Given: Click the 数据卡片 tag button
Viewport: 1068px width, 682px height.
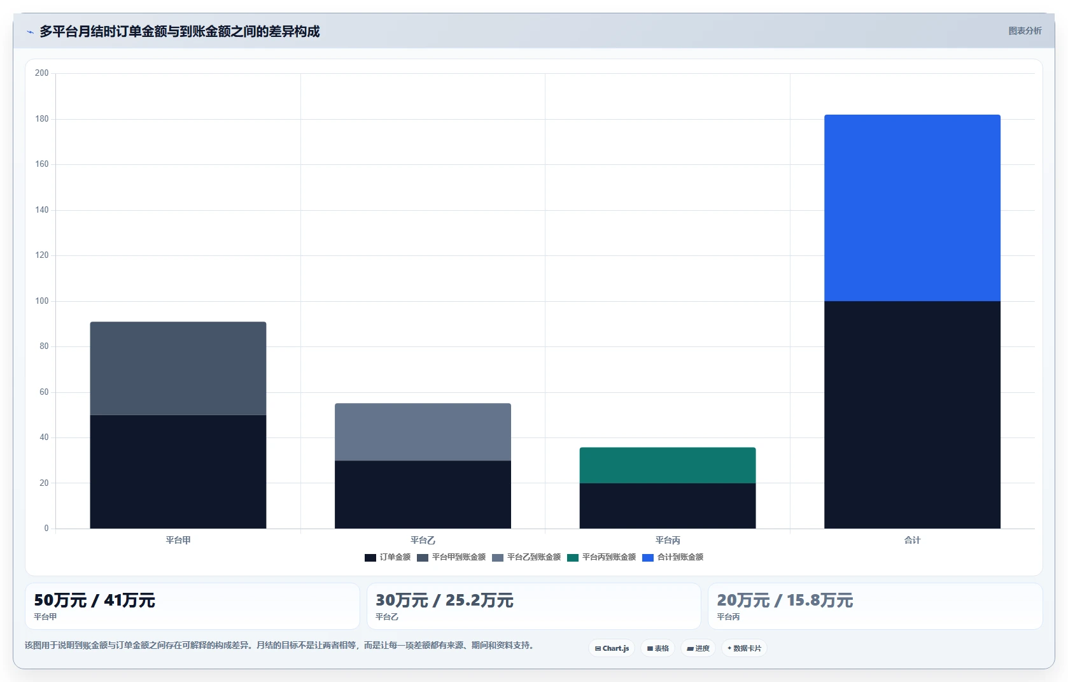Looking at the screenshot, I should coord(744,648).
